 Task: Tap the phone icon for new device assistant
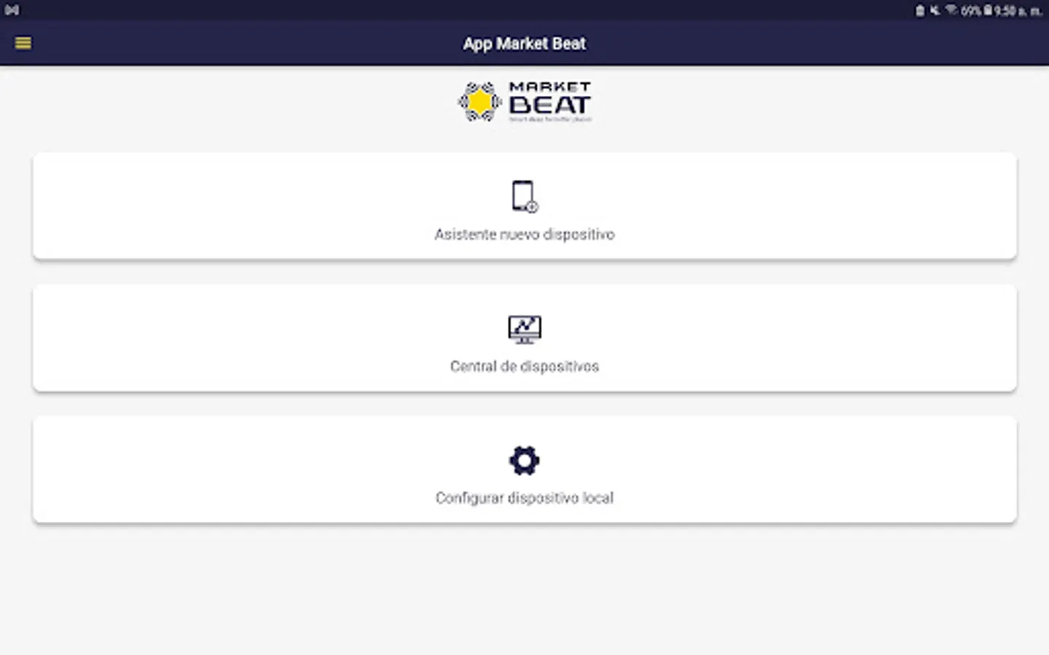click(x=524, y=196)
